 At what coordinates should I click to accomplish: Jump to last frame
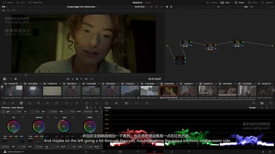[86, 79]
